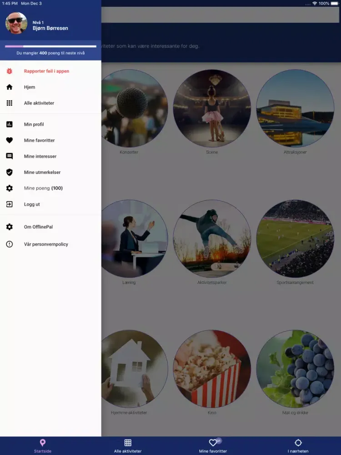The image size is (341, 455).
Task: Open the Læring category image
Action: click(134, 238)
